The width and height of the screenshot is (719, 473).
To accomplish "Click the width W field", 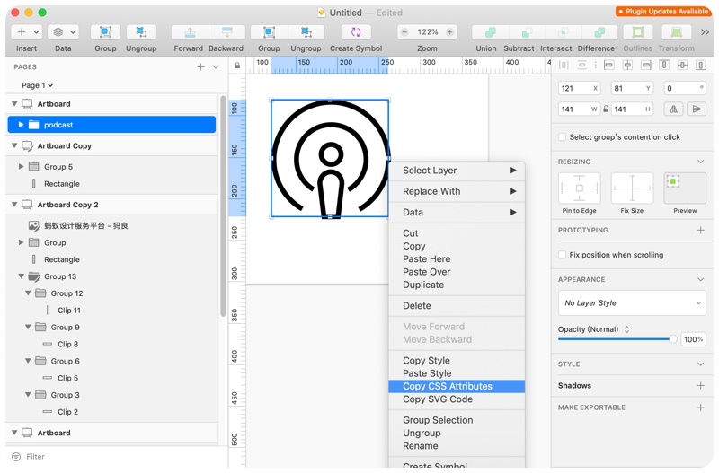I will pyautogui.click(x=580, y=109).
